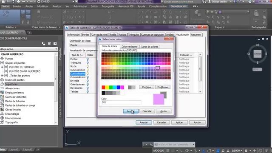Click the N compass direction on ViewCube
Viewport: 272px width, 153px height.
[258, 45]
